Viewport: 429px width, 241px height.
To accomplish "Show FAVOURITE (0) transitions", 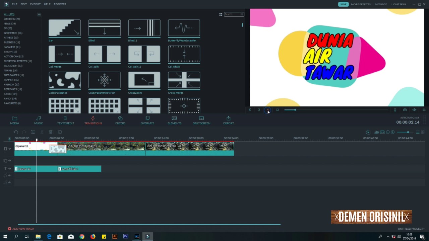I will coord(12,103).
